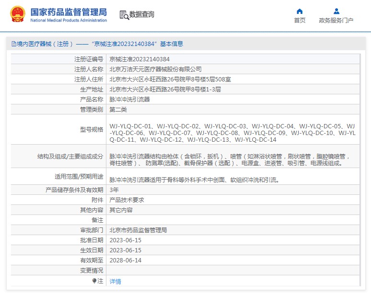Select the address ending in 5层508室
This screenshot has width=371, height=294.
tap(170, 79)
